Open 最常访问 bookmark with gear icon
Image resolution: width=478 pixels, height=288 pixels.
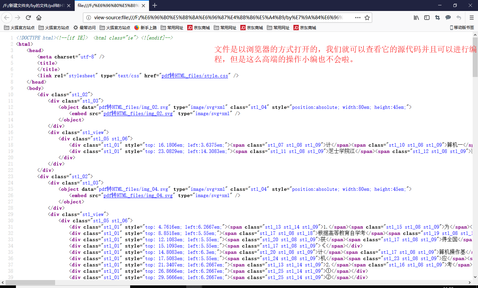[x=84, y=28]
